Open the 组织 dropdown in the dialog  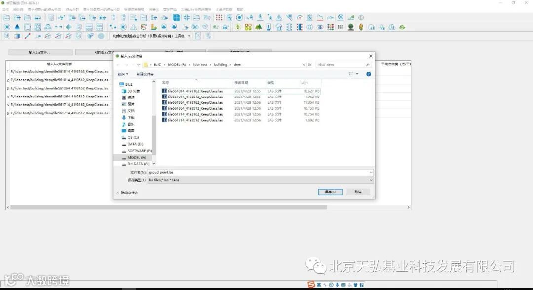coord(123,74)
